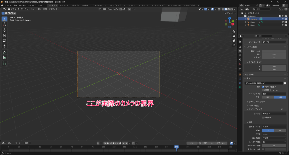Image resolution: width=289 pixels, height=155 pixels.
Task: Enable the 結果をキャッシュ checkbox
Action: (x=263, y=90)
